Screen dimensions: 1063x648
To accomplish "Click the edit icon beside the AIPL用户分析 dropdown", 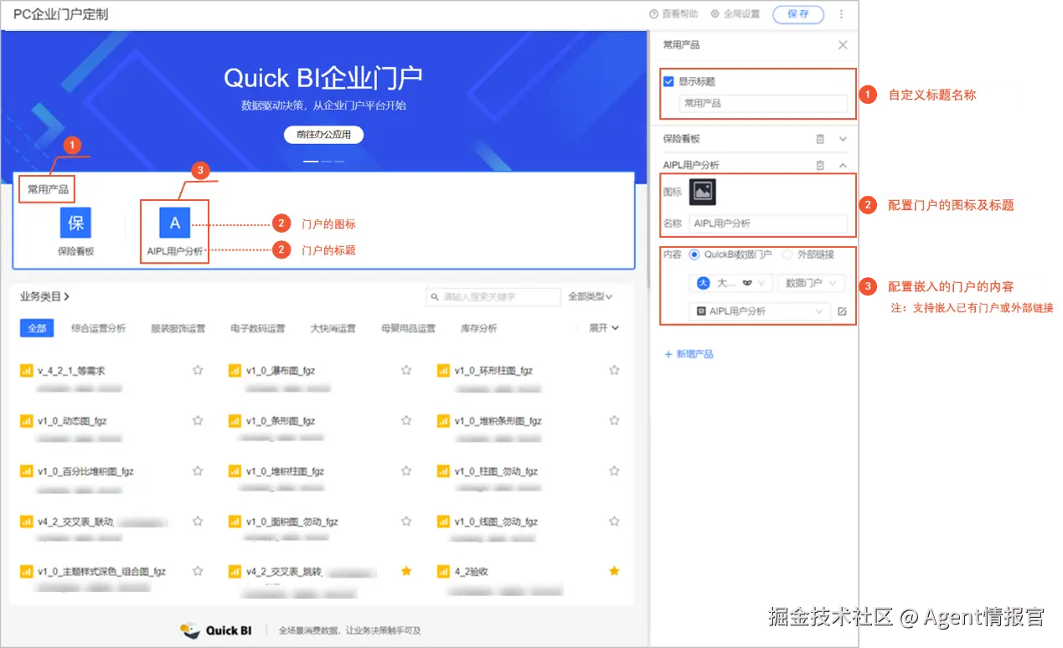I will (842, 311).
